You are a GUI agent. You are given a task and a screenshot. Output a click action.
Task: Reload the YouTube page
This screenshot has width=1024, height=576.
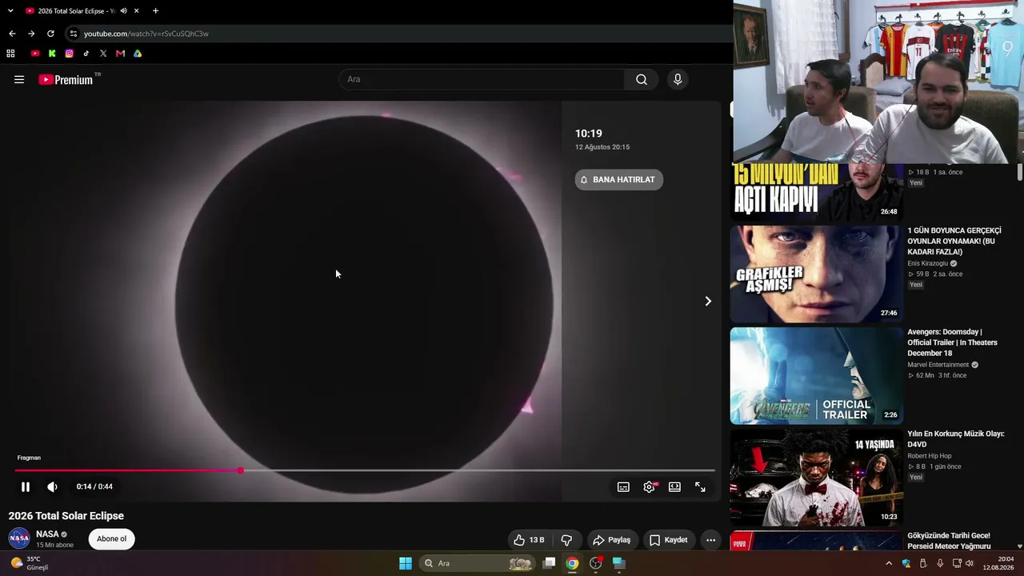point(50,34)
